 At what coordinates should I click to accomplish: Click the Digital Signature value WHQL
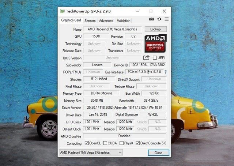[x=153, y=115]
